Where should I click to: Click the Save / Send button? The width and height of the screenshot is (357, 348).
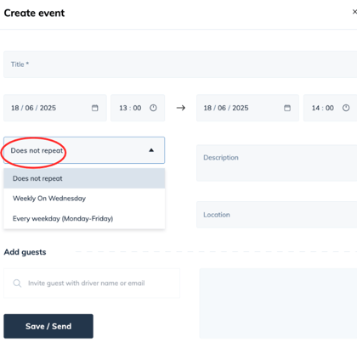(48, 326)
